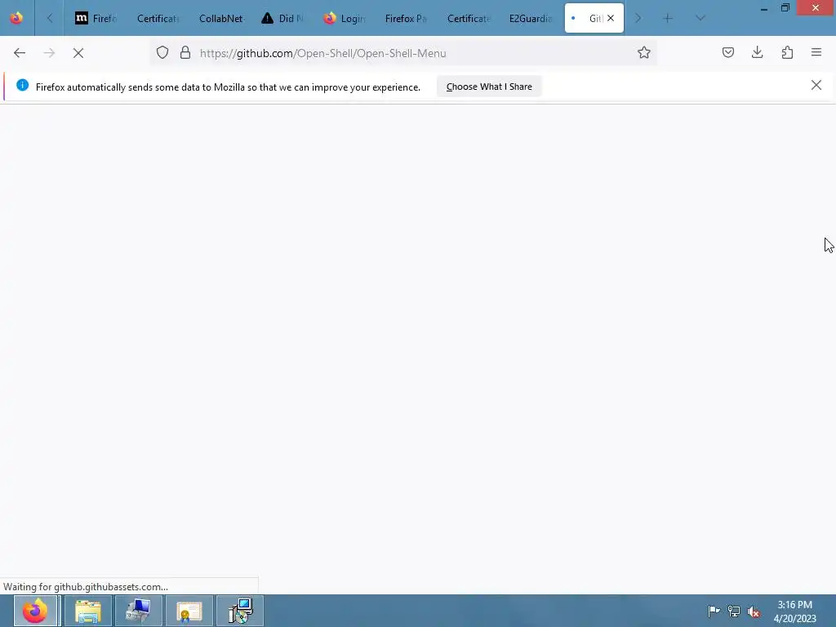The height and width of the screenshot is (627, 836).
Task: Bookmark this page with the star
Action: pos(644,53)
